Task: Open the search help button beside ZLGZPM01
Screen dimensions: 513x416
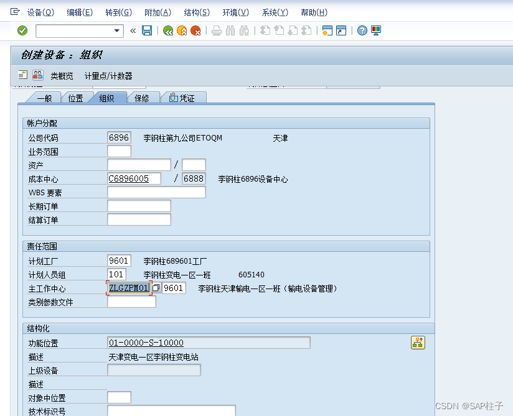Action: pyautogui.click(x=156, y=288)
